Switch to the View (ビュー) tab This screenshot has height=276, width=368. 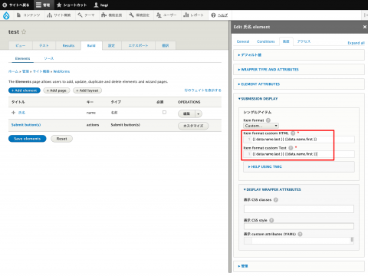(x=21, y=45)
